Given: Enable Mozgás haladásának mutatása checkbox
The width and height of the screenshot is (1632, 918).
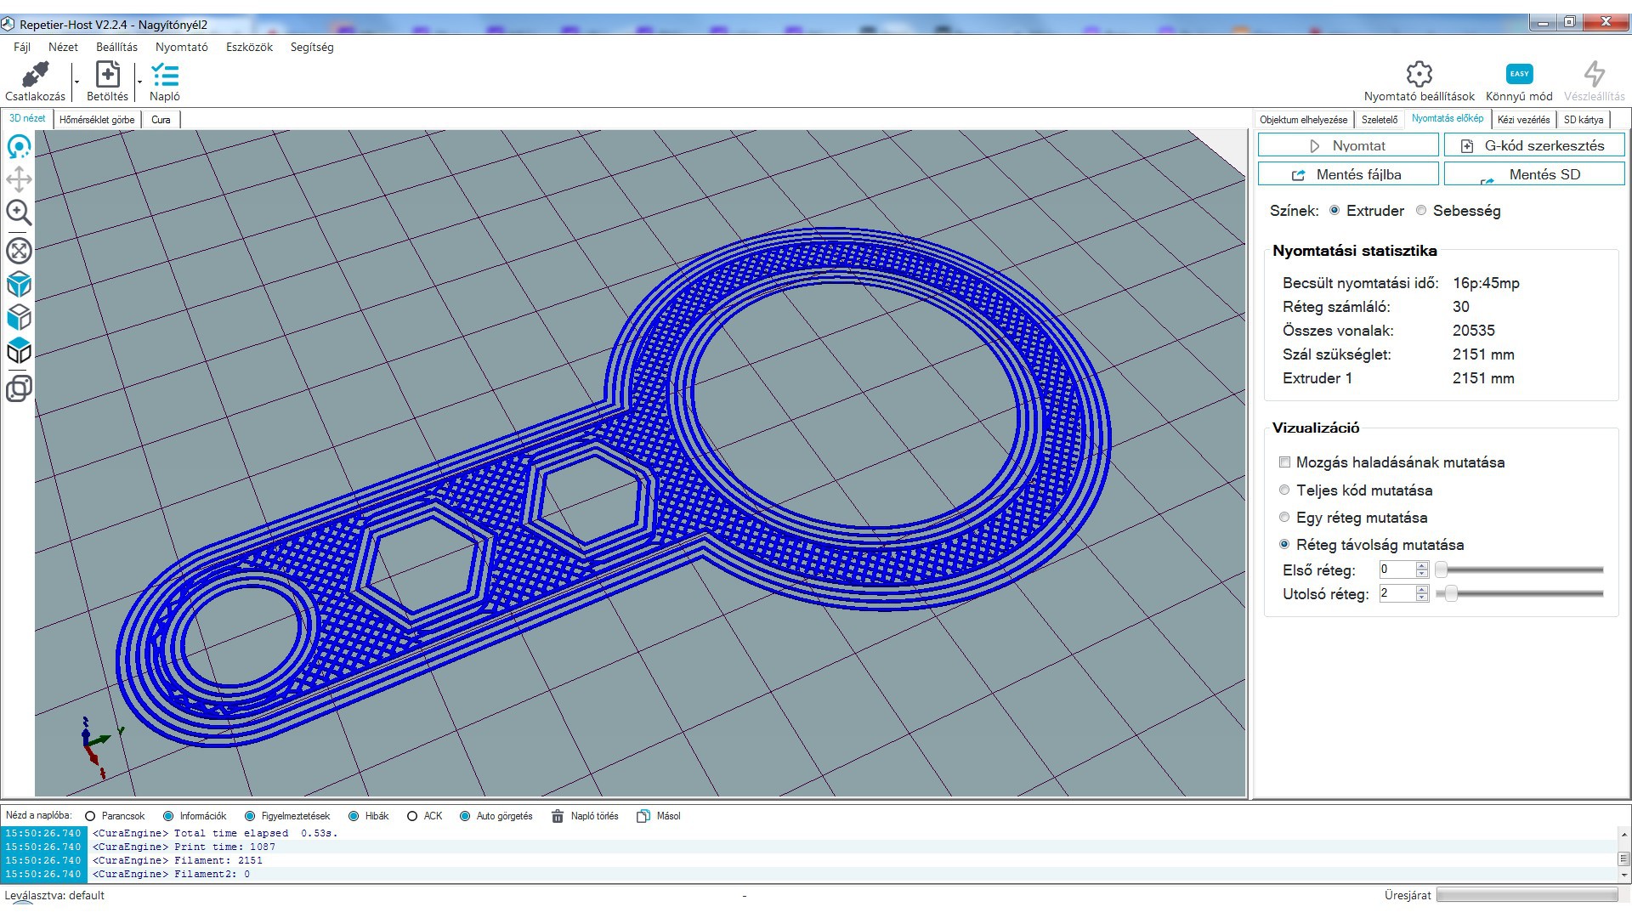Looking at the screenshot, I should pos(1284,462).
